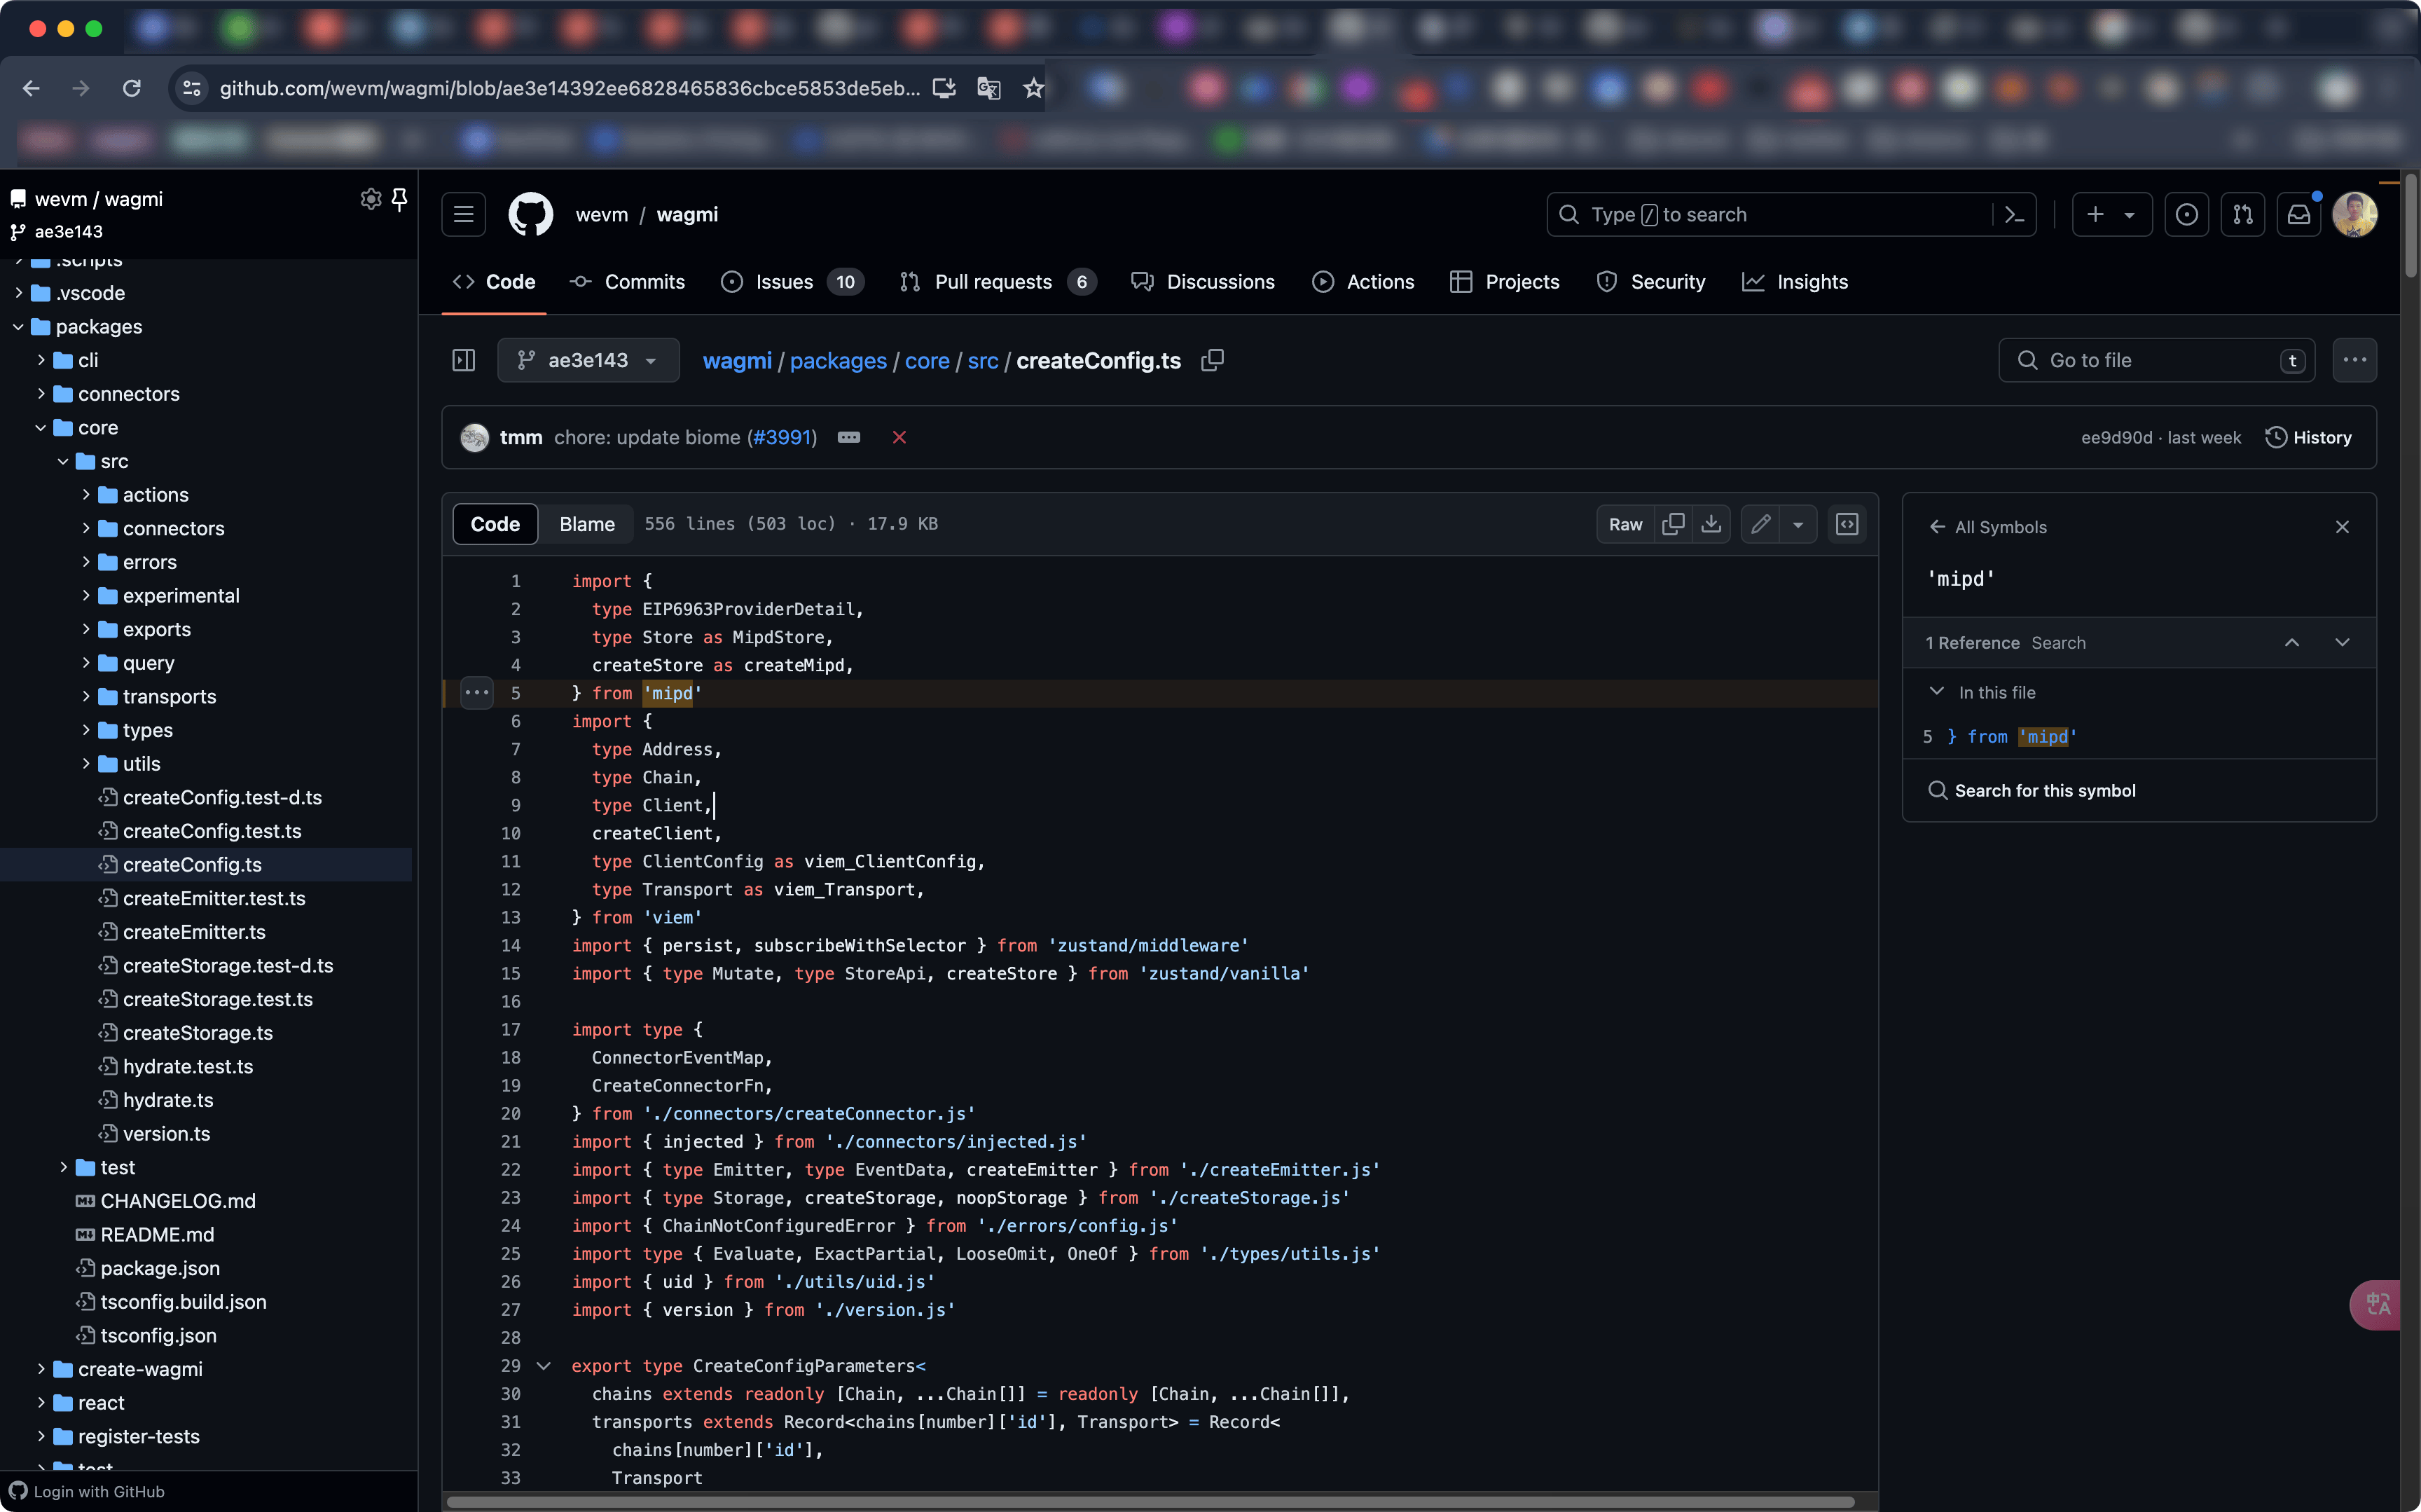Open the GitHub global navigation menu
Image resolution: width=2421 pixels, height=1512 pixels.
464,214
